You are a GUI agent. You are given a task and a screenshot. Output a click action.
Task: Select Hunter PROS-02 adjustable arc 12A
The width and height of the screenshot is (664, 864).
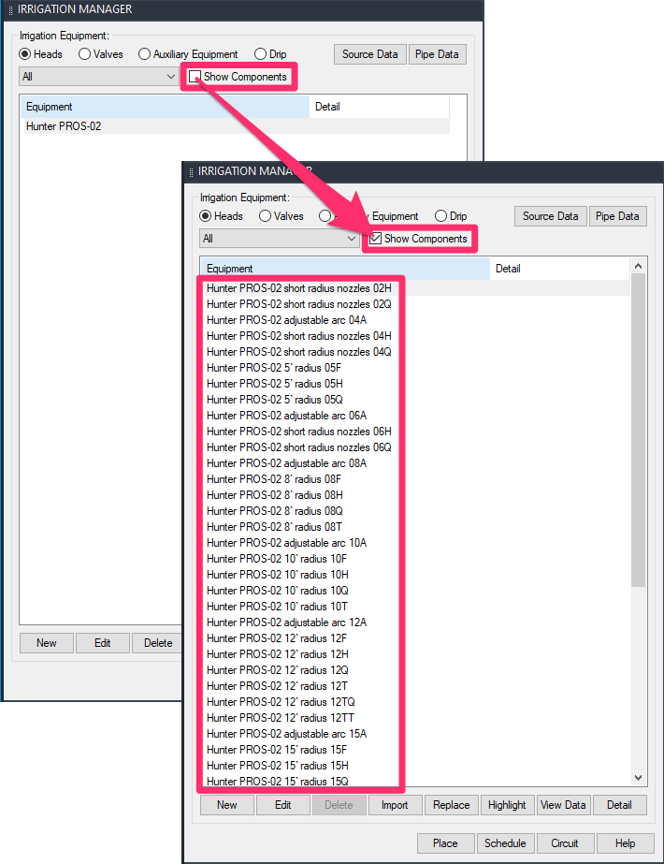286,622
